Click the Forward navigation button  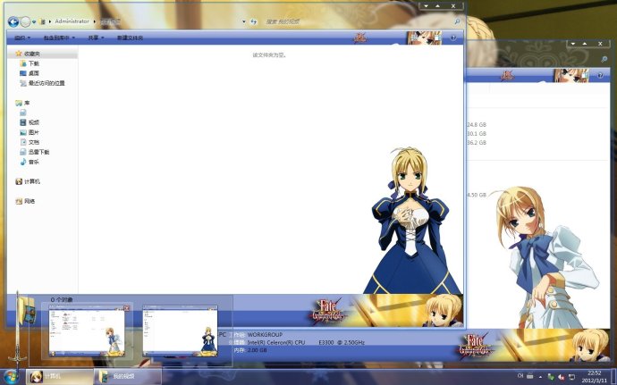pyautogui.click(x=26, y=21)
